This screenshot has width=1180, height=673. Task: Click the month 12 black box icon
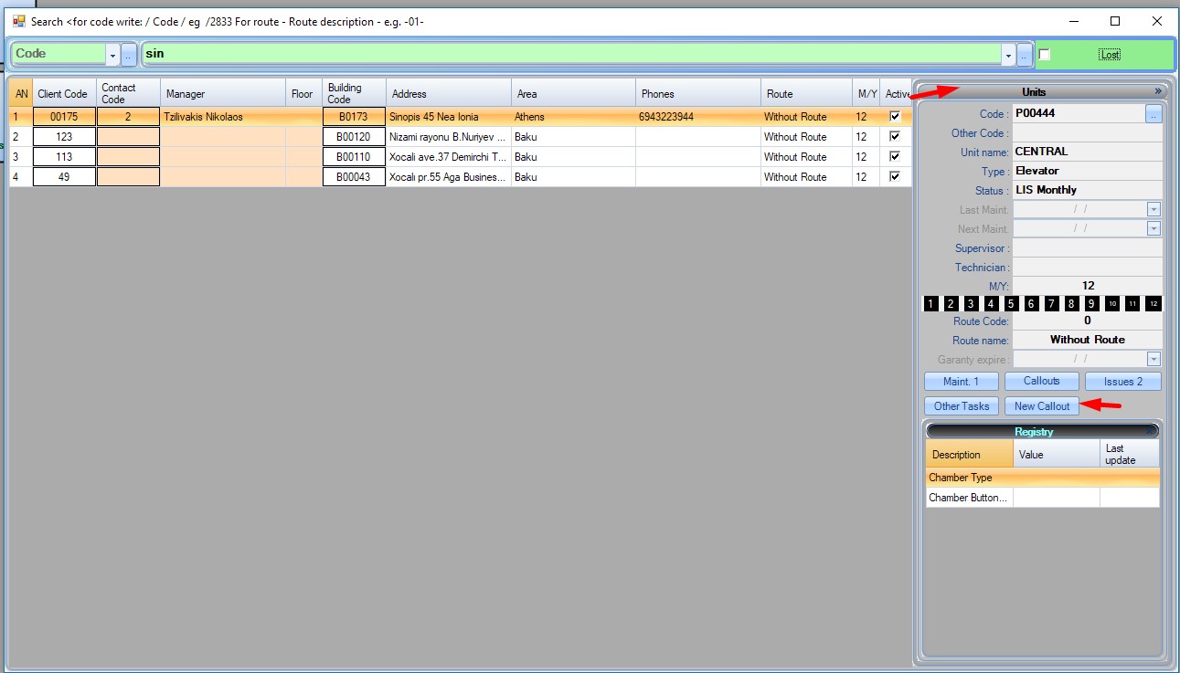tap(1153, 304)
